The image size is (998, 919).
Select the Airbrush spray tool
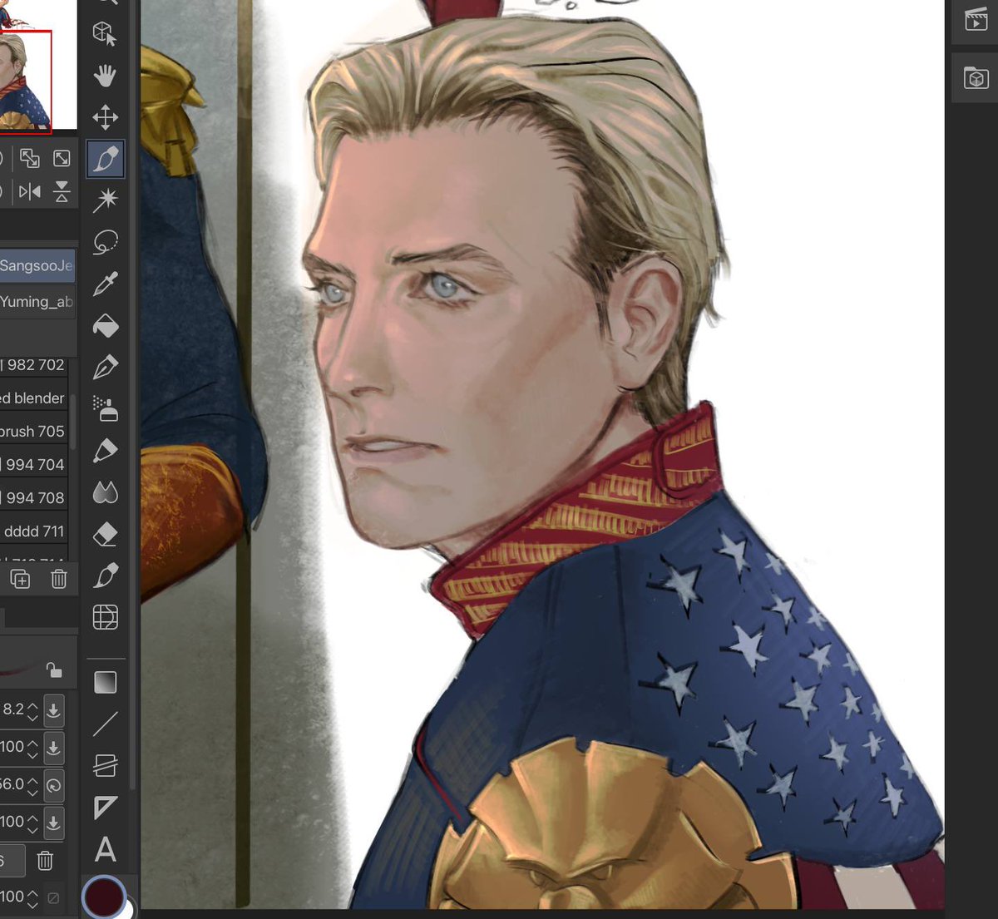pyautogui.click(x=105, y=408)
